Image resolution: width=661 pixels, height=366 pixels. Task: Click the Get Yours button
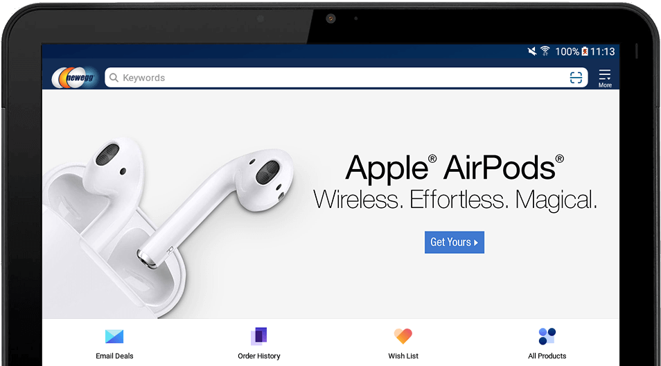[x=455, y=243]
